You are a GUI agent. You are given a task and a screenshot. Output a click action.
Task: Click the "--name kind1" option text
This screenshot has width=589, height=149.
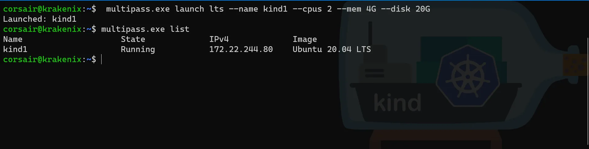click(x=258, y=9)
